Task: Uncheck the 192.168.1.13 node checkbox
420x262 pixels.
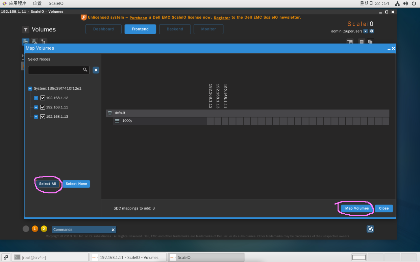Action: coord(43,117)
